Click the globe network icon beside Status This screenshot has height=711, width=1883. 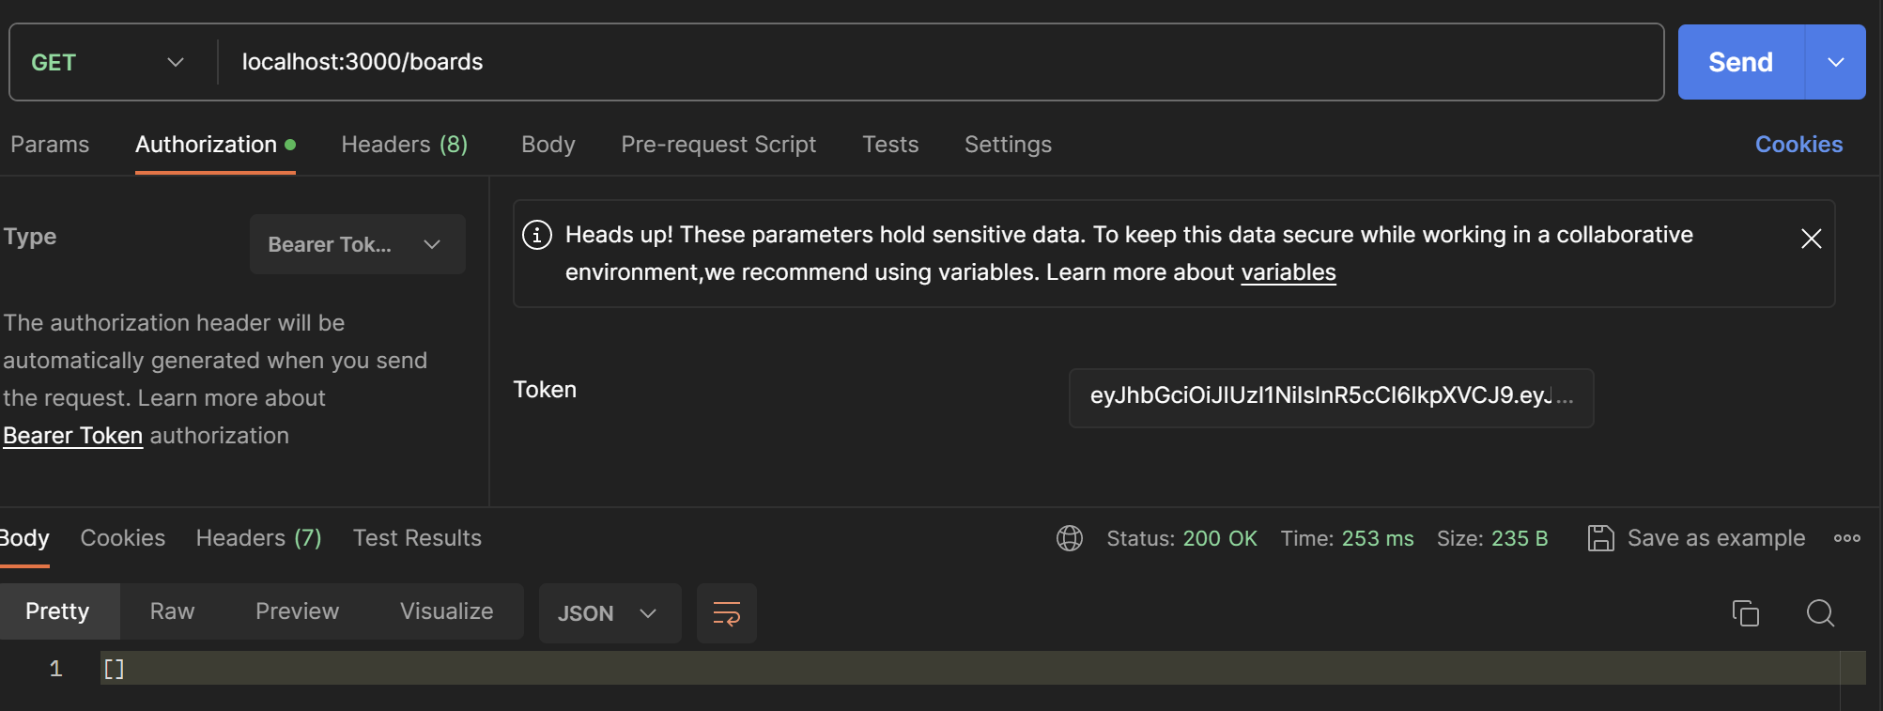click(1070, 538)
